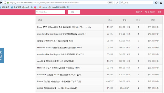
Task: Click the rightmost header link after cart
Action: pos(160,12)
